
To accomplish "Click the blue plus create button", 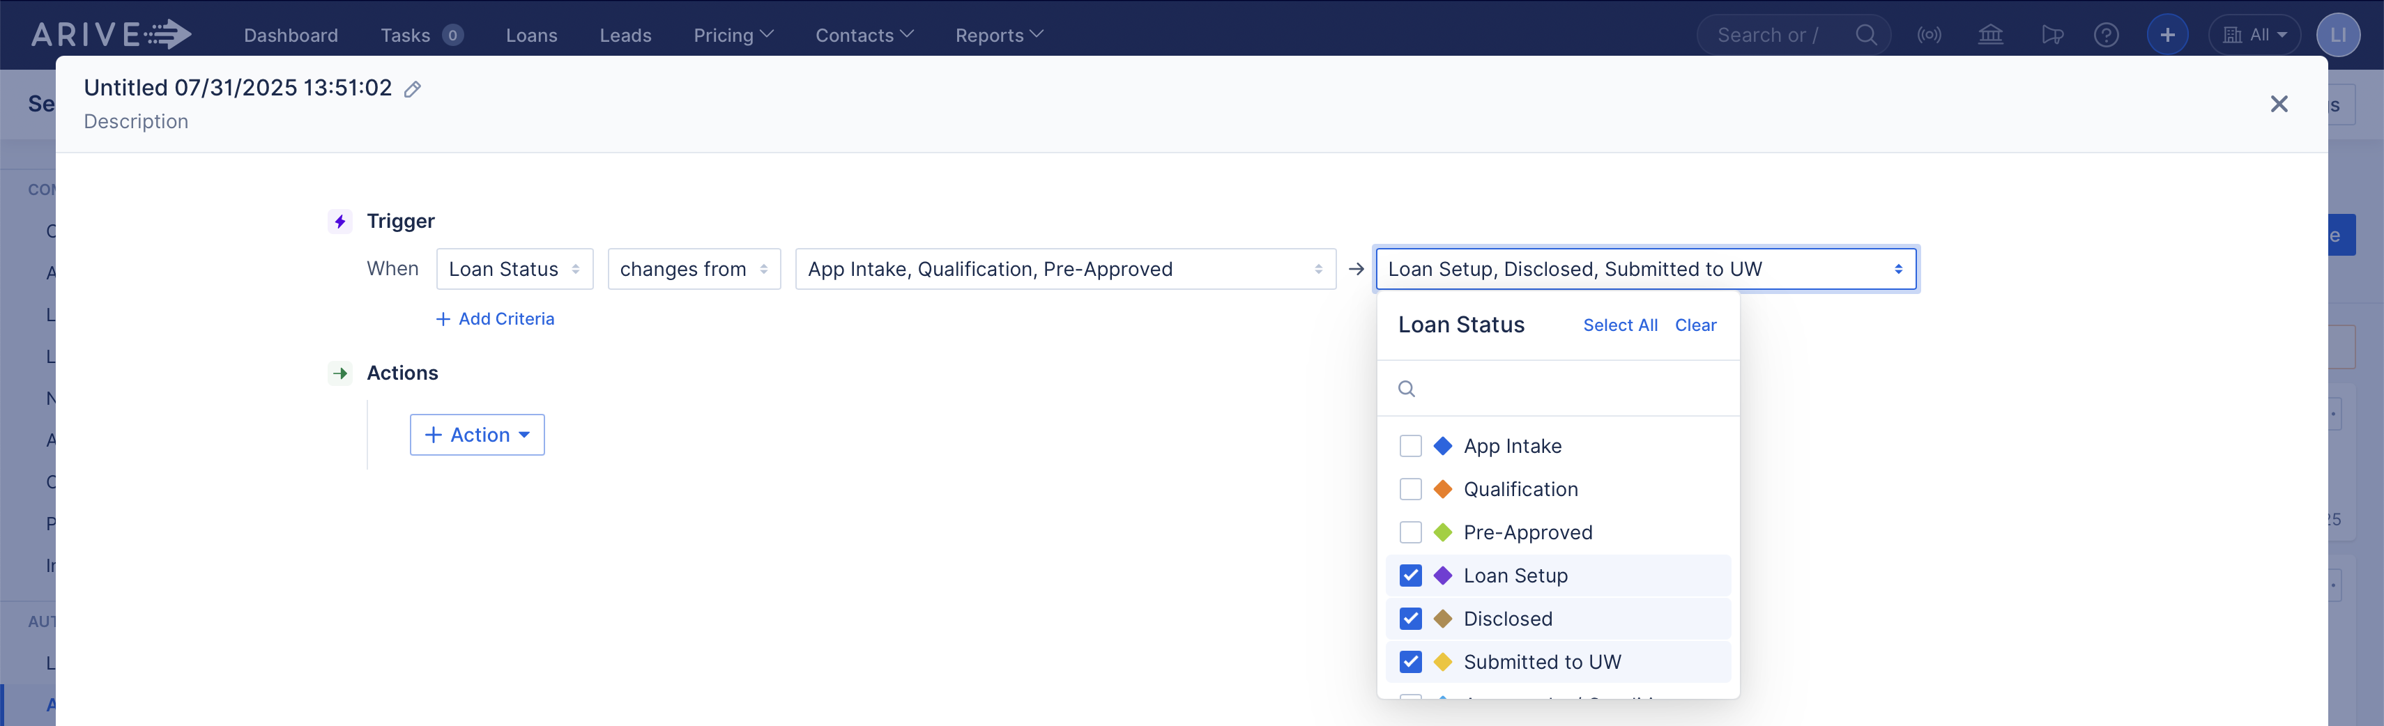I will [x=2167, y=35].
